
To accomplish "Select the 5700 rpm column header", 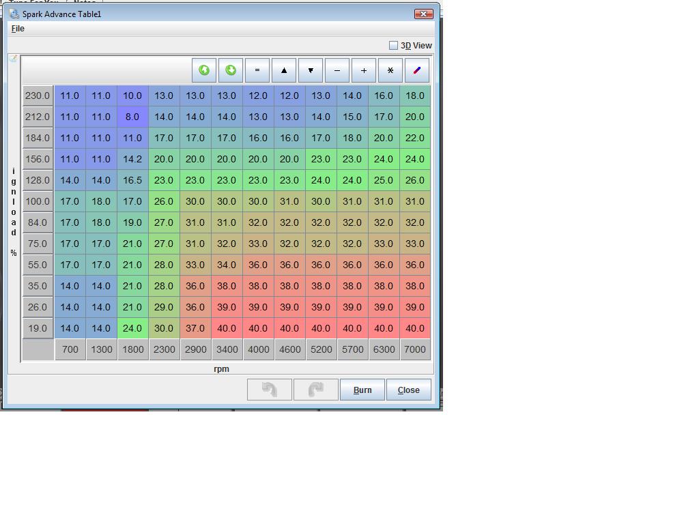I will (353, 350).
